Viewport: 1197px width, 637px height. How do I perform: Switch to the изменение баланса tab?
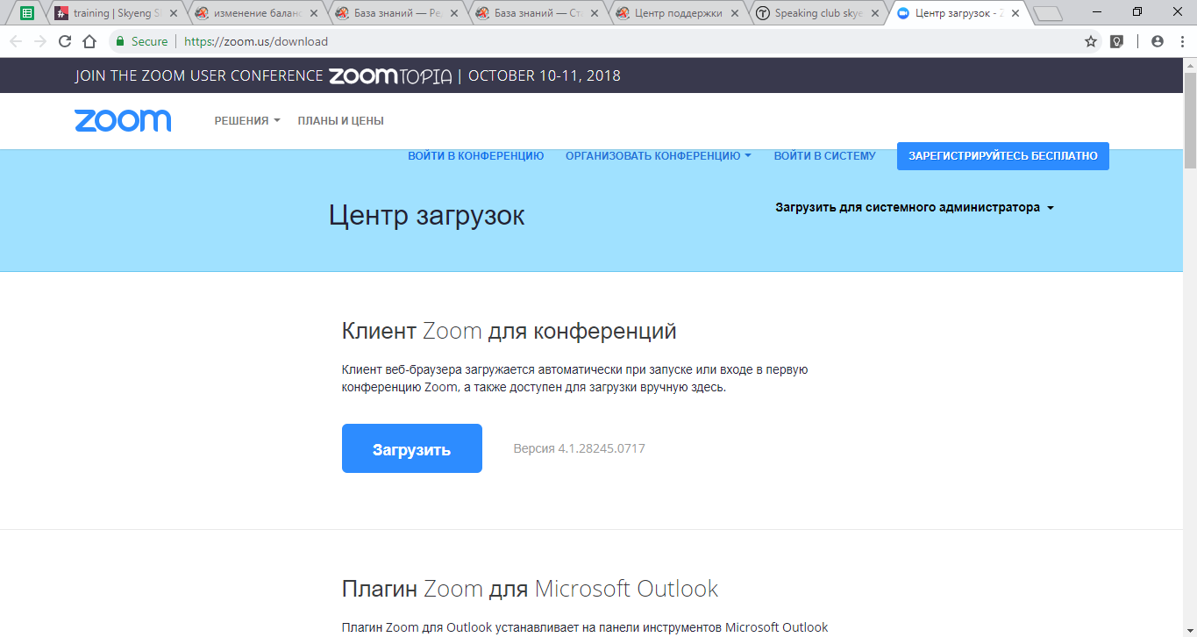257,13
